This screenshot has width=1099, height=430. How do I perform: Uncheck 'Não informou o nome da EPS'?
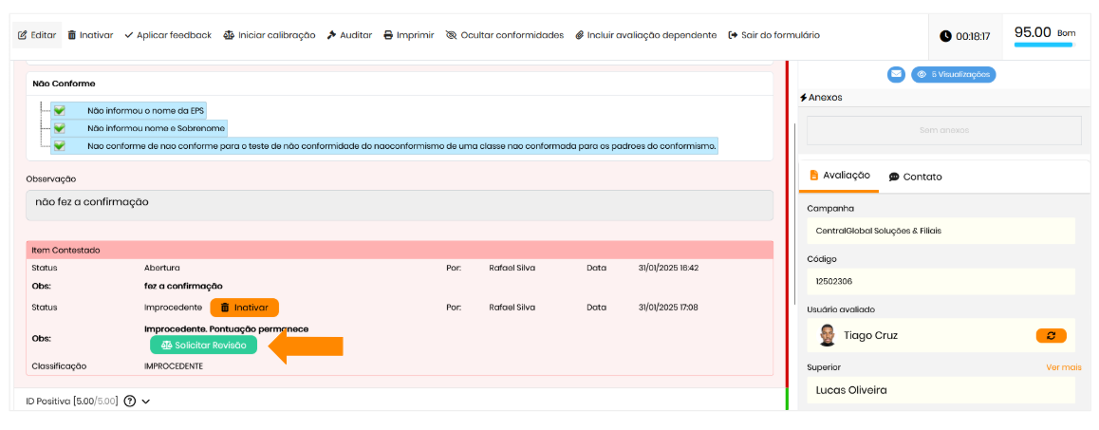click(60, 110)
